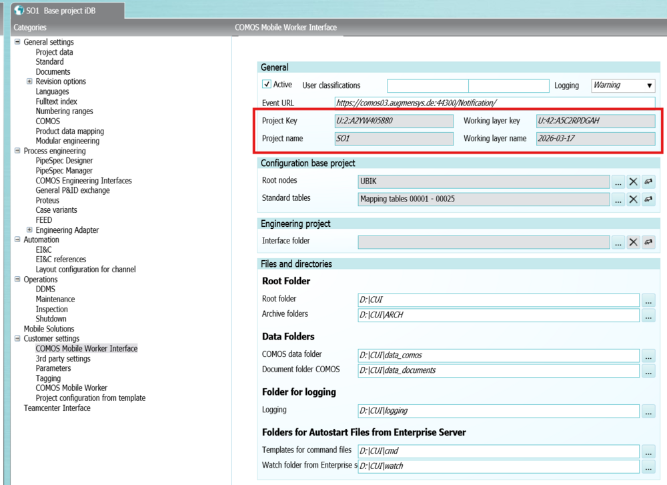This screenshot has width=667, height=485.
Task: Click the globe icon on the SO1 project tab
Action: (19, 10)
